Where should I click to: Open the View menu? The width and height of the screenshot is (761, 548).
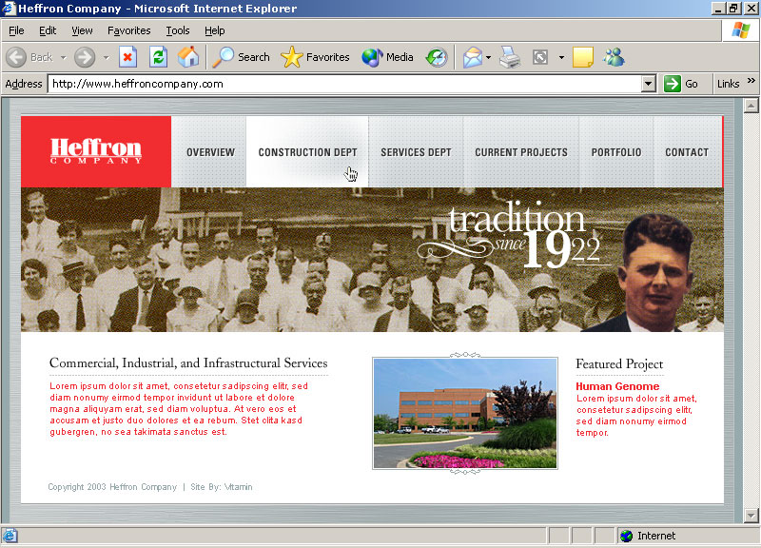[x=82, y=30]
